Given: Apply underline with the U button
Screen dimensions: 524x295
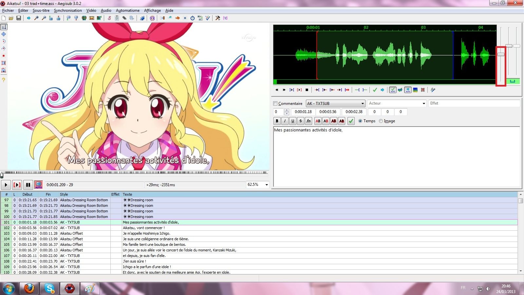Looking at the screenshot, I should [x=293, y=121].
